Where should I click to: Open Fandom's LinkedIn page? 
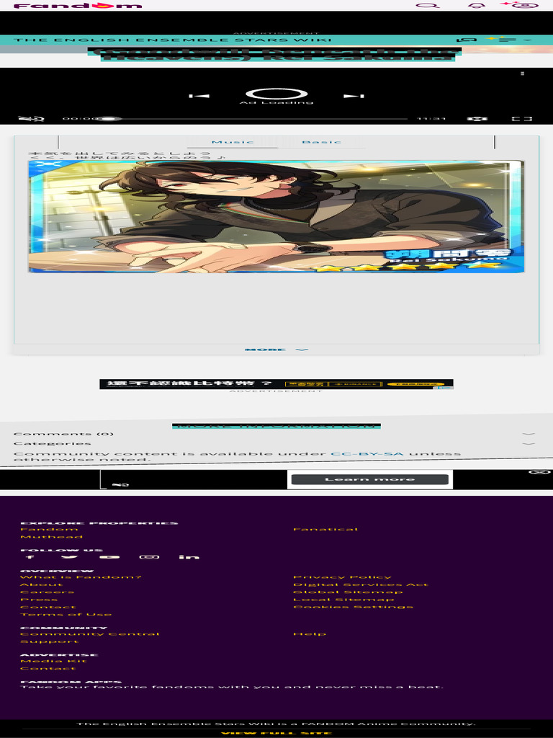(x=189, y=557)
